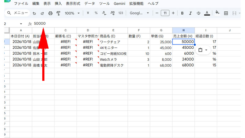Click the redo icon
The image size is (245, 138).
(x=42, y=13)
